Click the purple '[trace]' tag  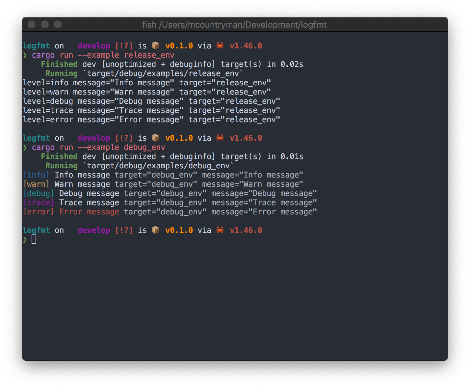pos(39,203)
